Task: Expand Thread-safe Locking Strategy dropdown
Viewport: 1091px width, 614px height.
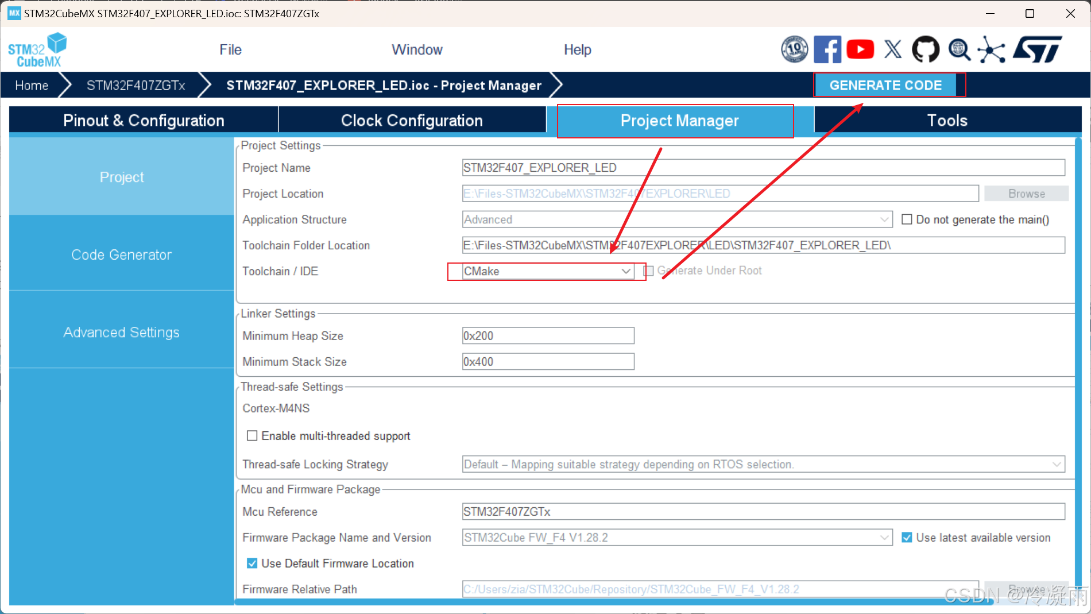Action: tap(764, 464)
